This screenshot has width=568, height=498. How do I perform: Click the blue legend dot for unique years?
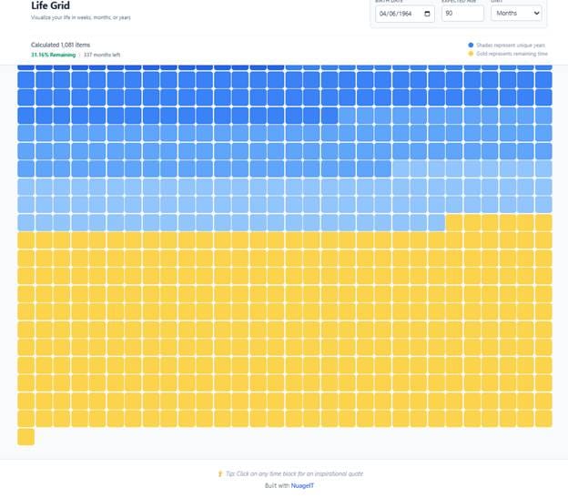coord(470,45)
